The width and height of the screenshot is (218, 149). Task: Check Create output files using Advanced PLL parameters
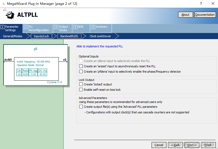coord(81,107)
